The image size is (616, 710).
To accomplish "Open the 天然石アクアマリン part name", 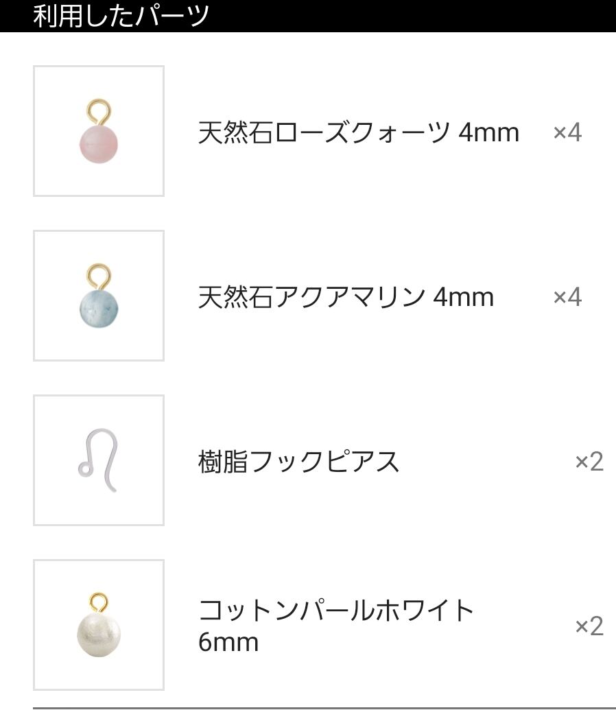I will (x=311, y=297).
